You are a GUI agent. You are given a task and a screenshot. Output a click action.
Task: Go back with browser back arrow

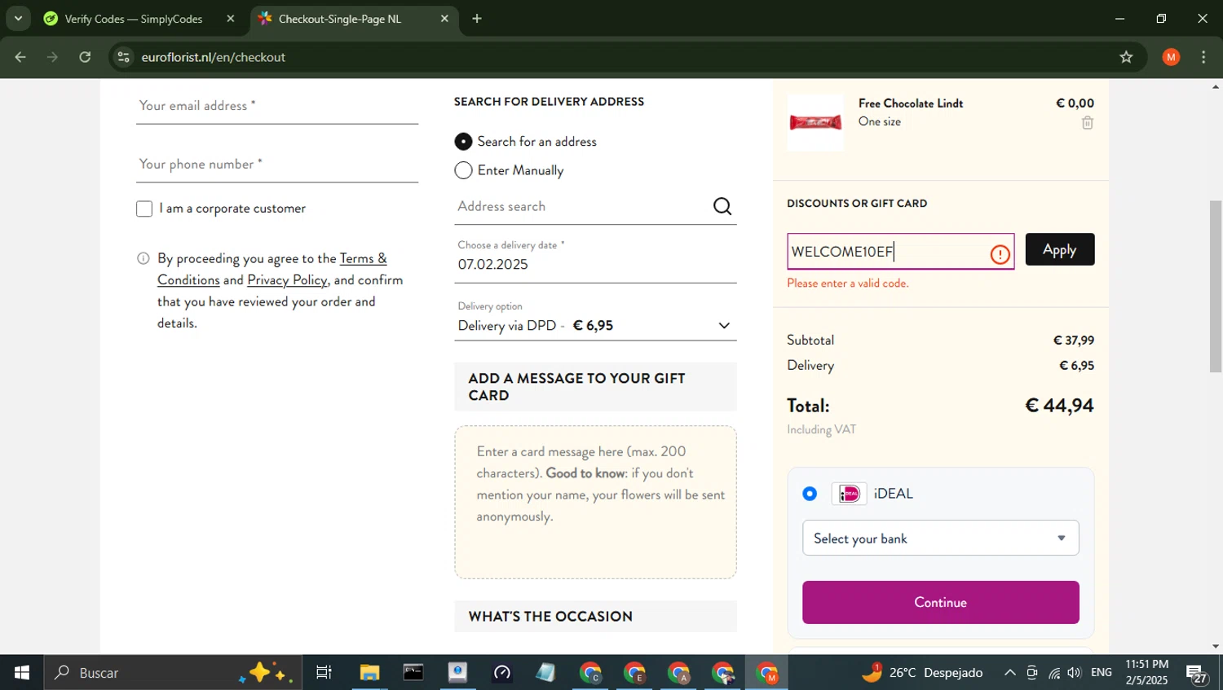[x=20, y=57]
